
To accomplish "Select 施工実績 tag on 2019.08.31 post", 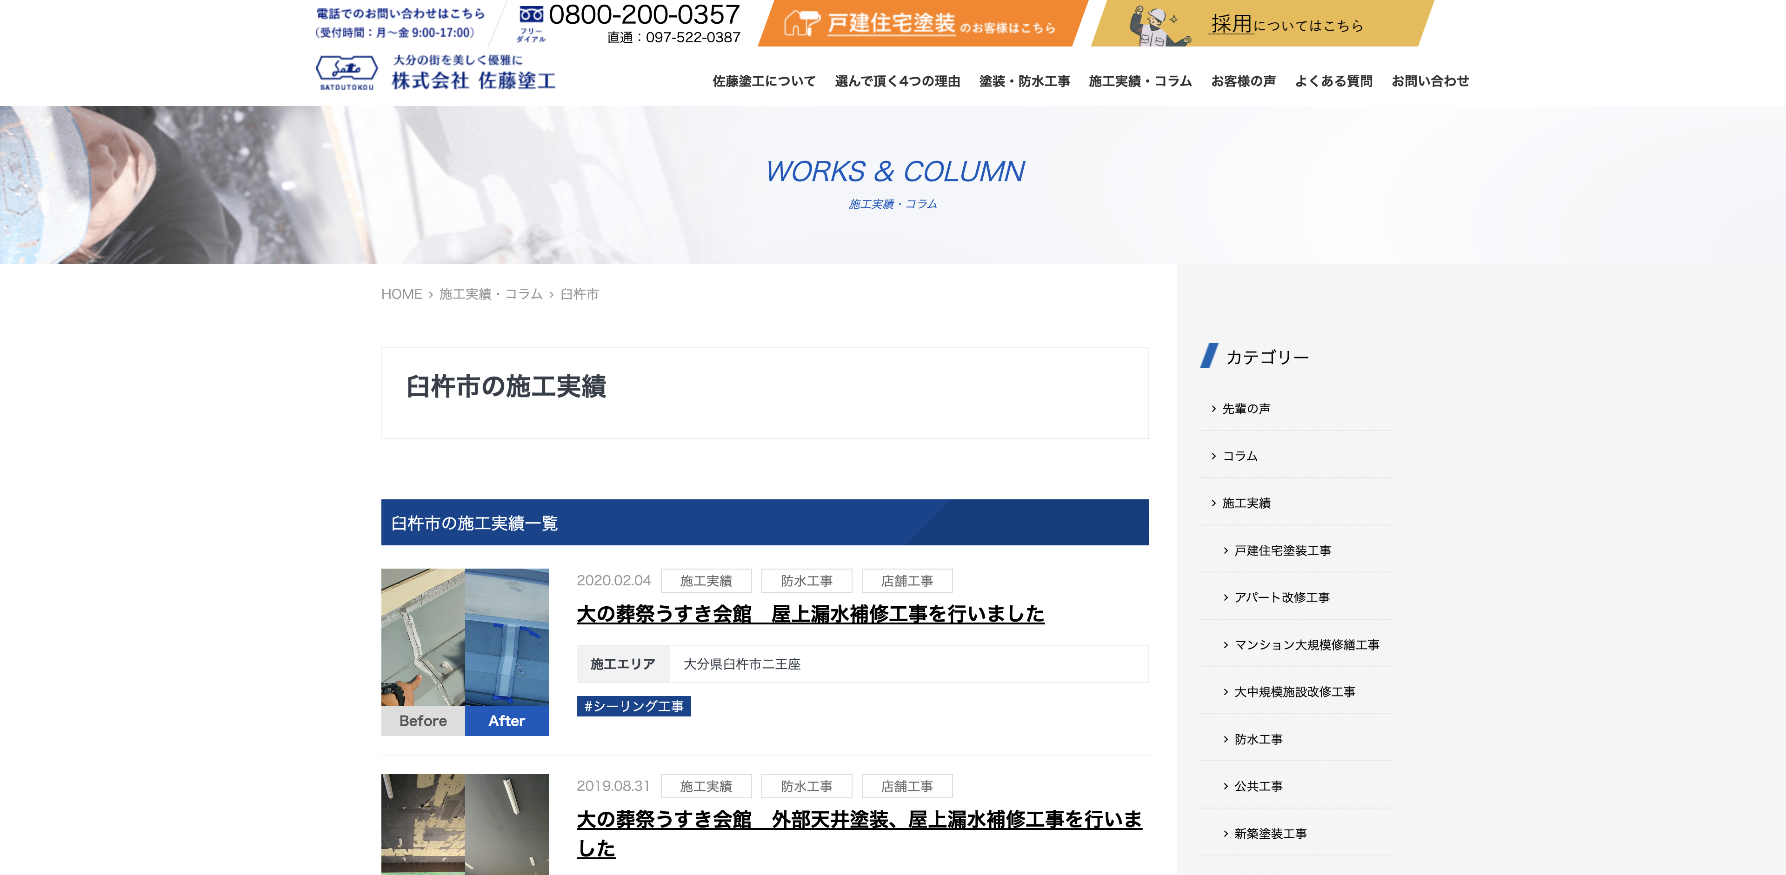I will [706, 786].
